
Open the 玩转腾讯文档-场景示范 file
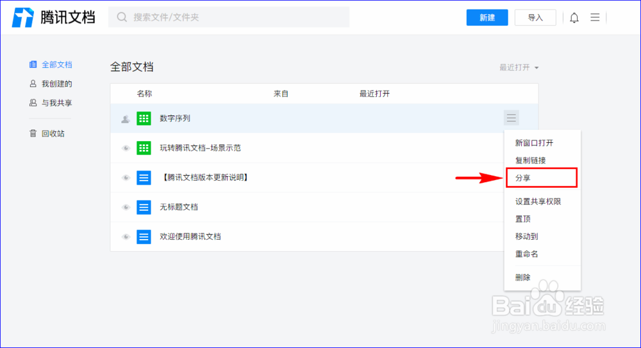click(200, 148)
